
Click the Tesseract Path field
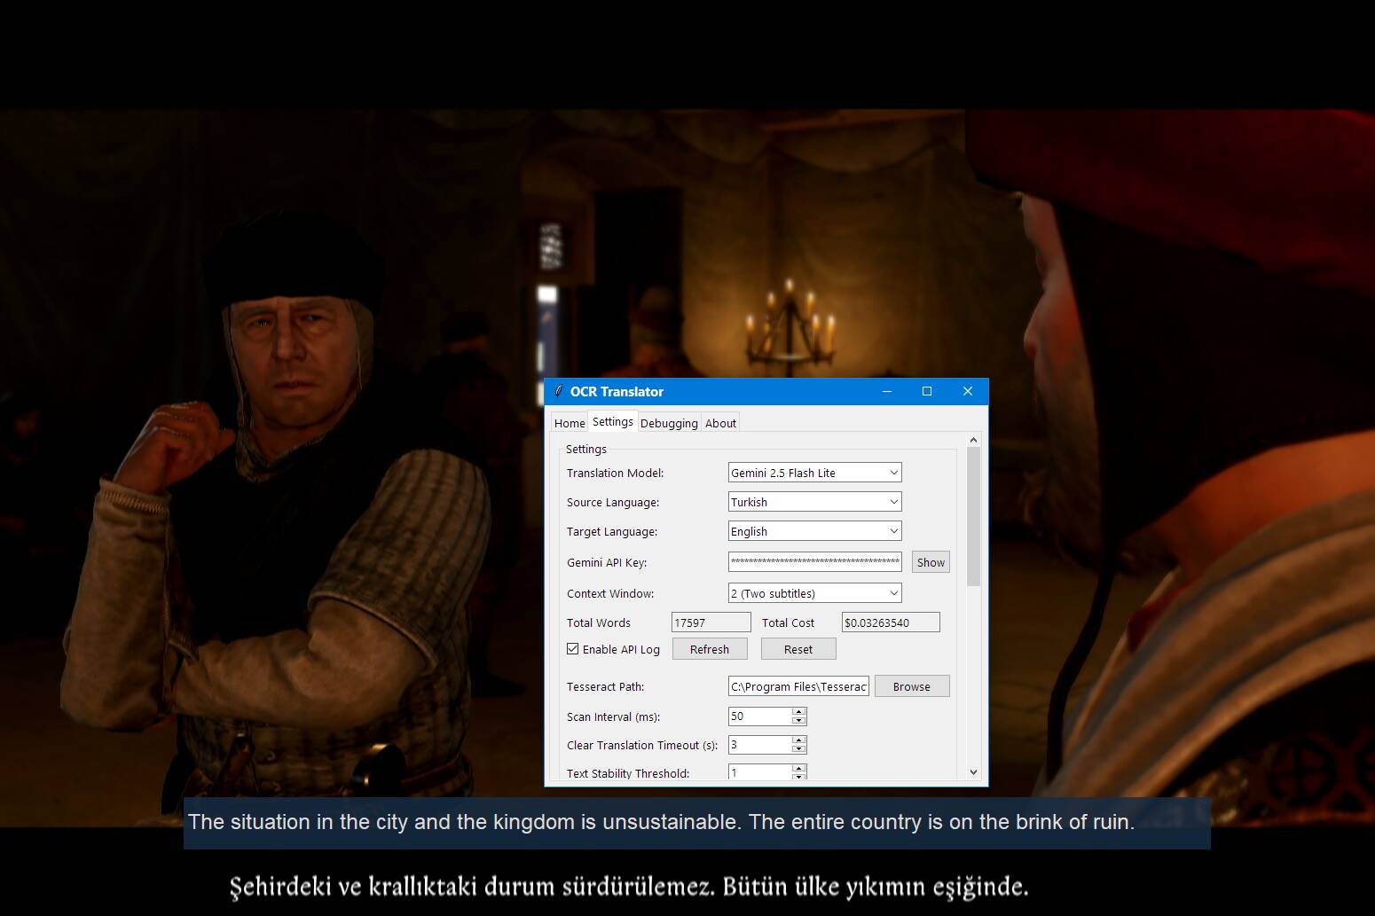tap(798, 686)
